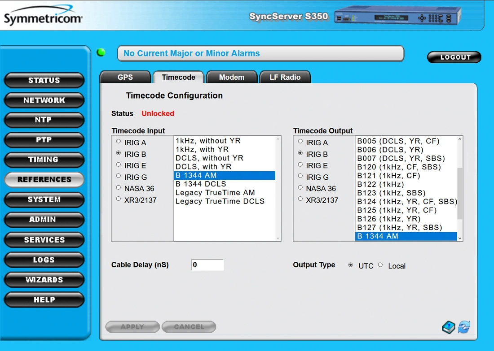Select IRIG B timecode input radio

(x=119, y=153)
